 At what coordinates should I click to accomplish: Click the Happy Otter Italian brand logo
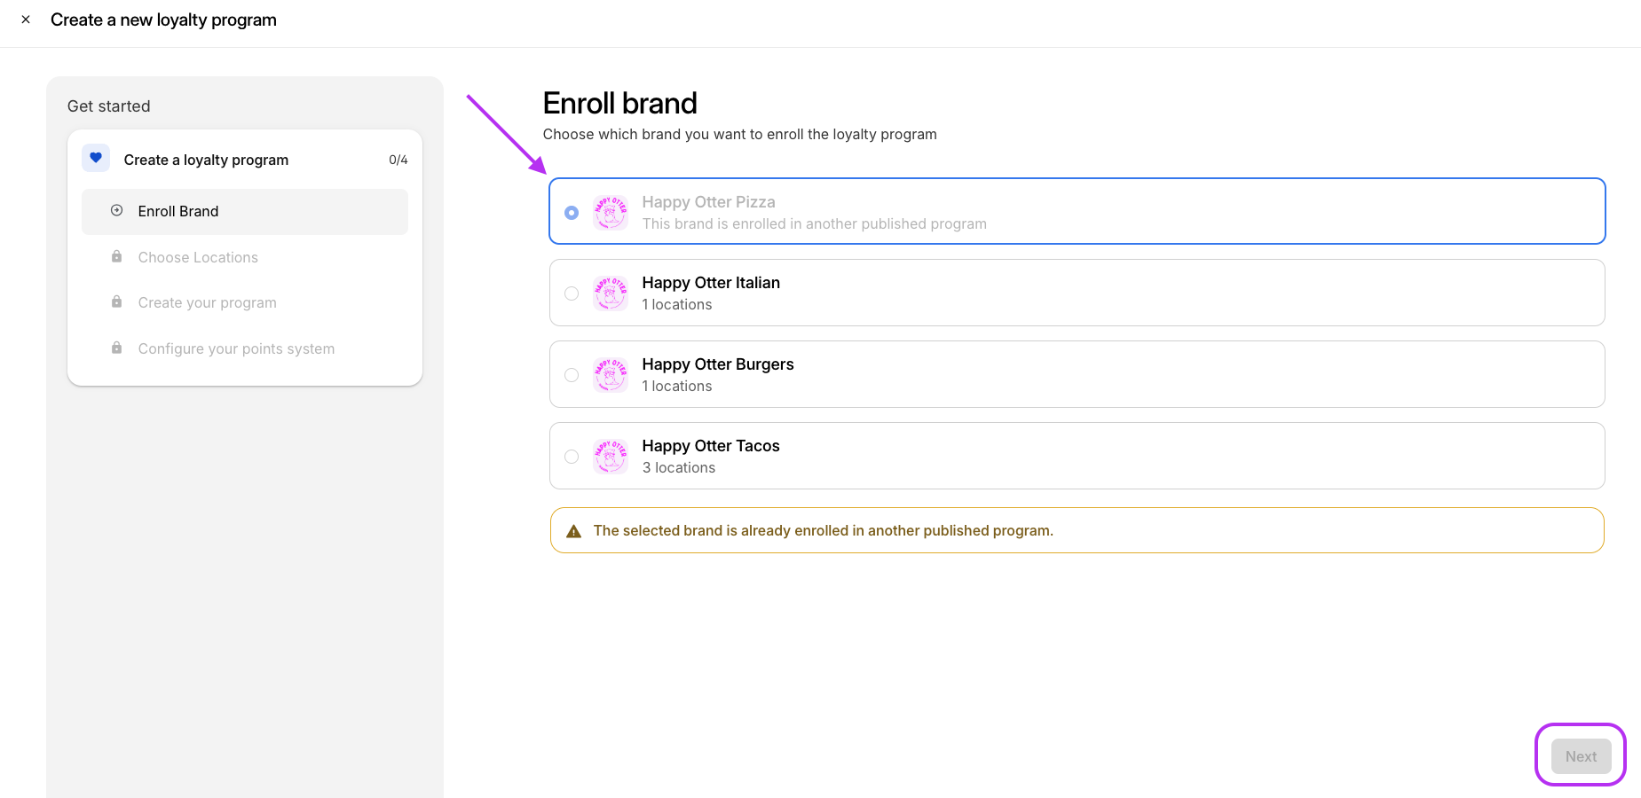pyautogui.click(x=611, y=293)
